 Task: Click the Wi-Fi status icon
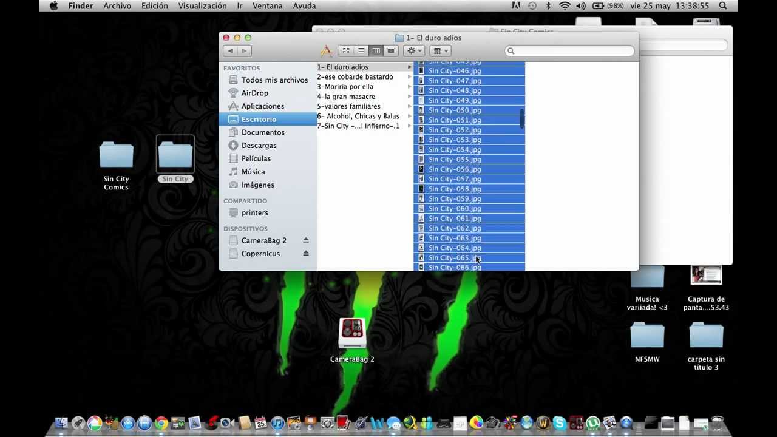click(565, 6)
